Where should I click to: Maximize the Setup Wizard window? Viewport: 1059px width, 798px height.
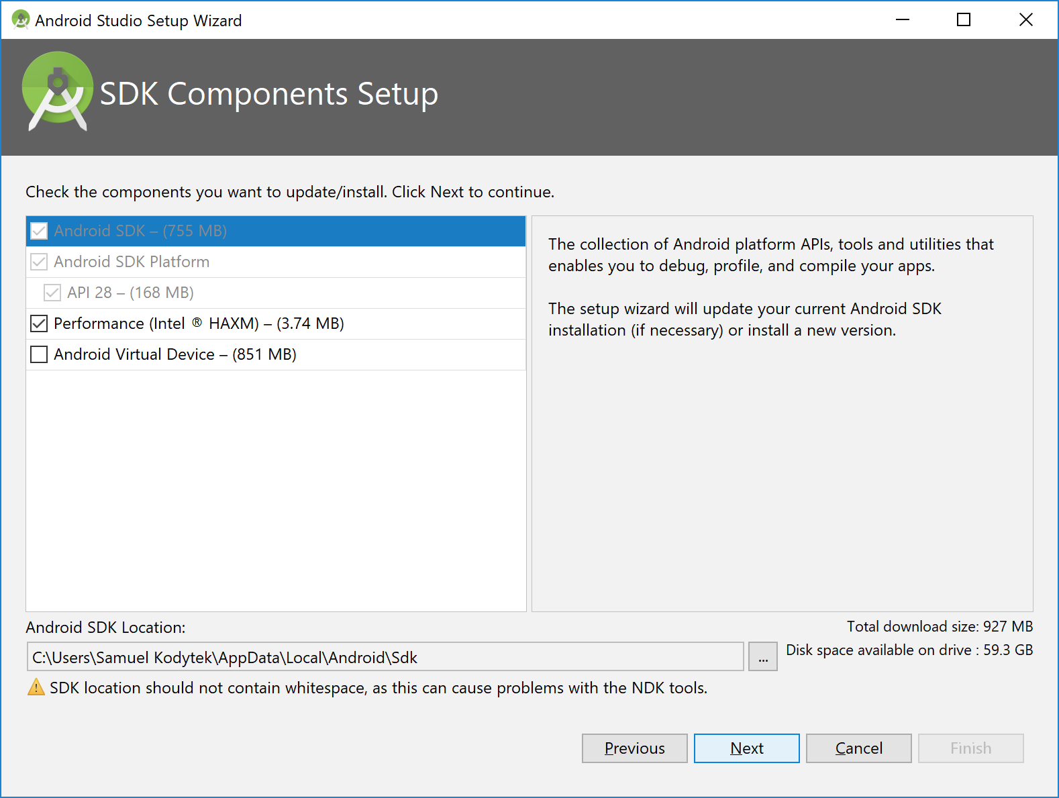point(964,20)
